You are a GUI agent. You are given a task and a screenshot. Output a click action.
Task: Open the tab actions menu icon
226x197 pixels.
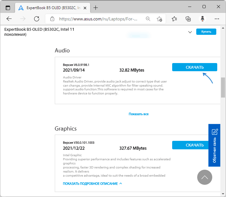(x=8, y=8)
